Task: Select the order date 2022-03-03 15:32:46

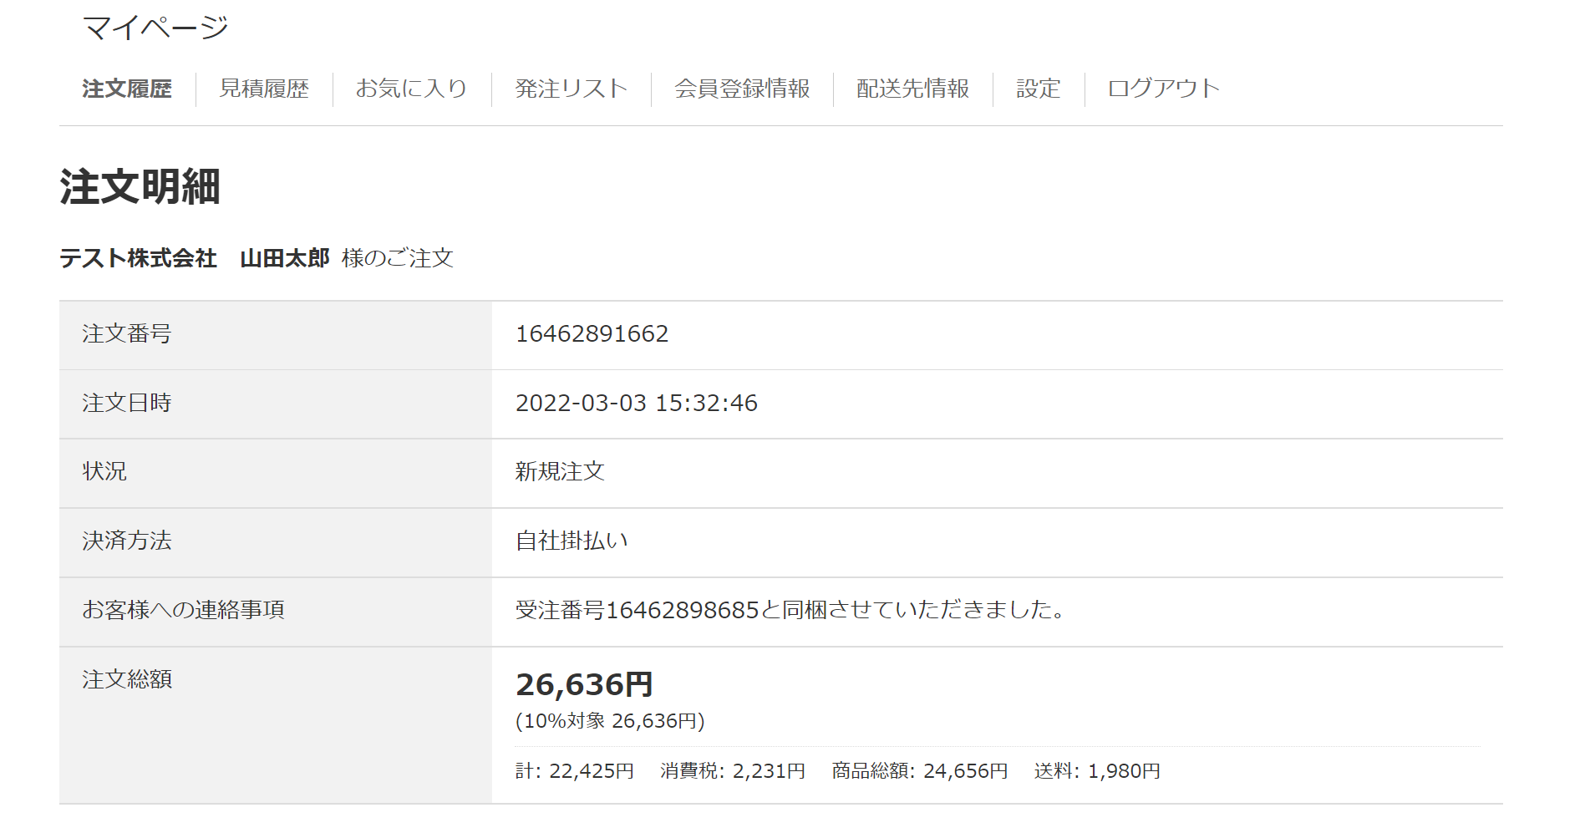Action: pyautogui.click(x=637, y=404)
